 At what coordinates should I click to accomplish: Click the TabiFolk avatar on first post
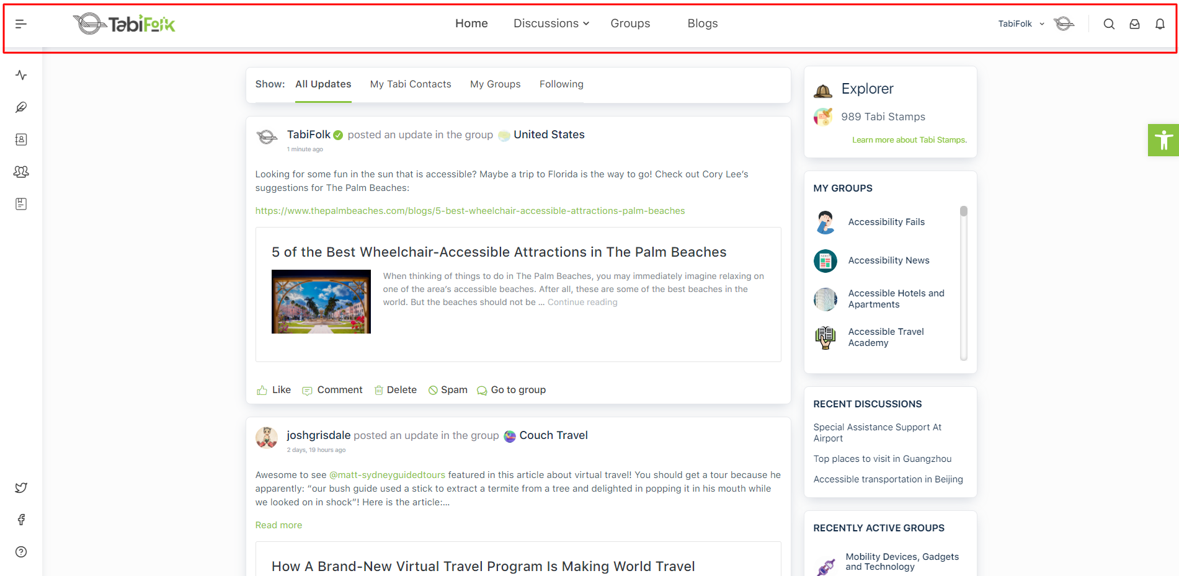coord(267,137)
